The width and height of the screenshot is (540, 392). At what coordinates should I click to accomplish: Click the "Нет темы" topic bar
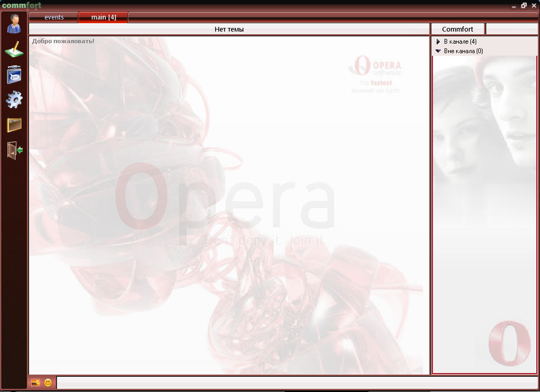[x=229, y=29]
